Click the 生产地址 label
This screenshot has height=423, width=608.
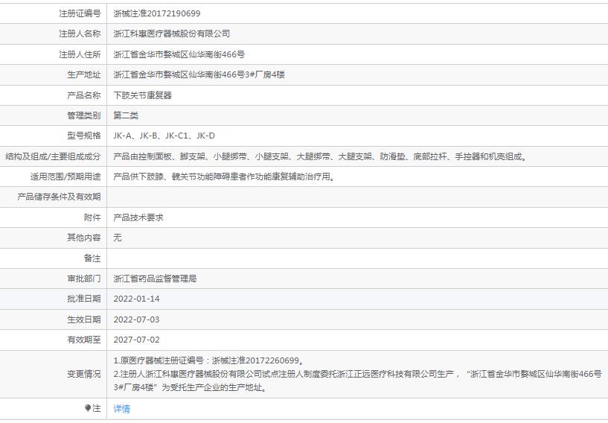(x=84, y=74)
